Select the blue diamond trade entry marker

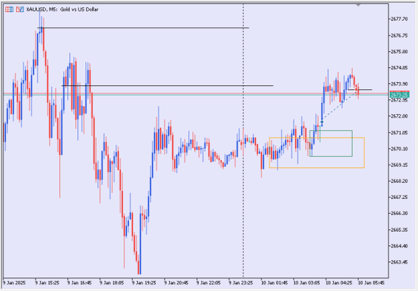tap(322, 122)
